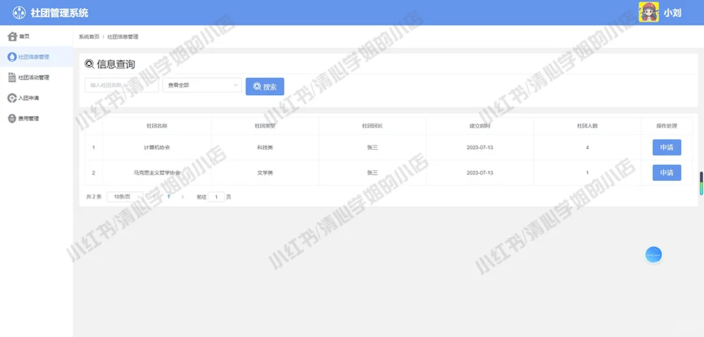
Task: Open 社团信息管理 sidebar item
Action: (x=37, y=56)
